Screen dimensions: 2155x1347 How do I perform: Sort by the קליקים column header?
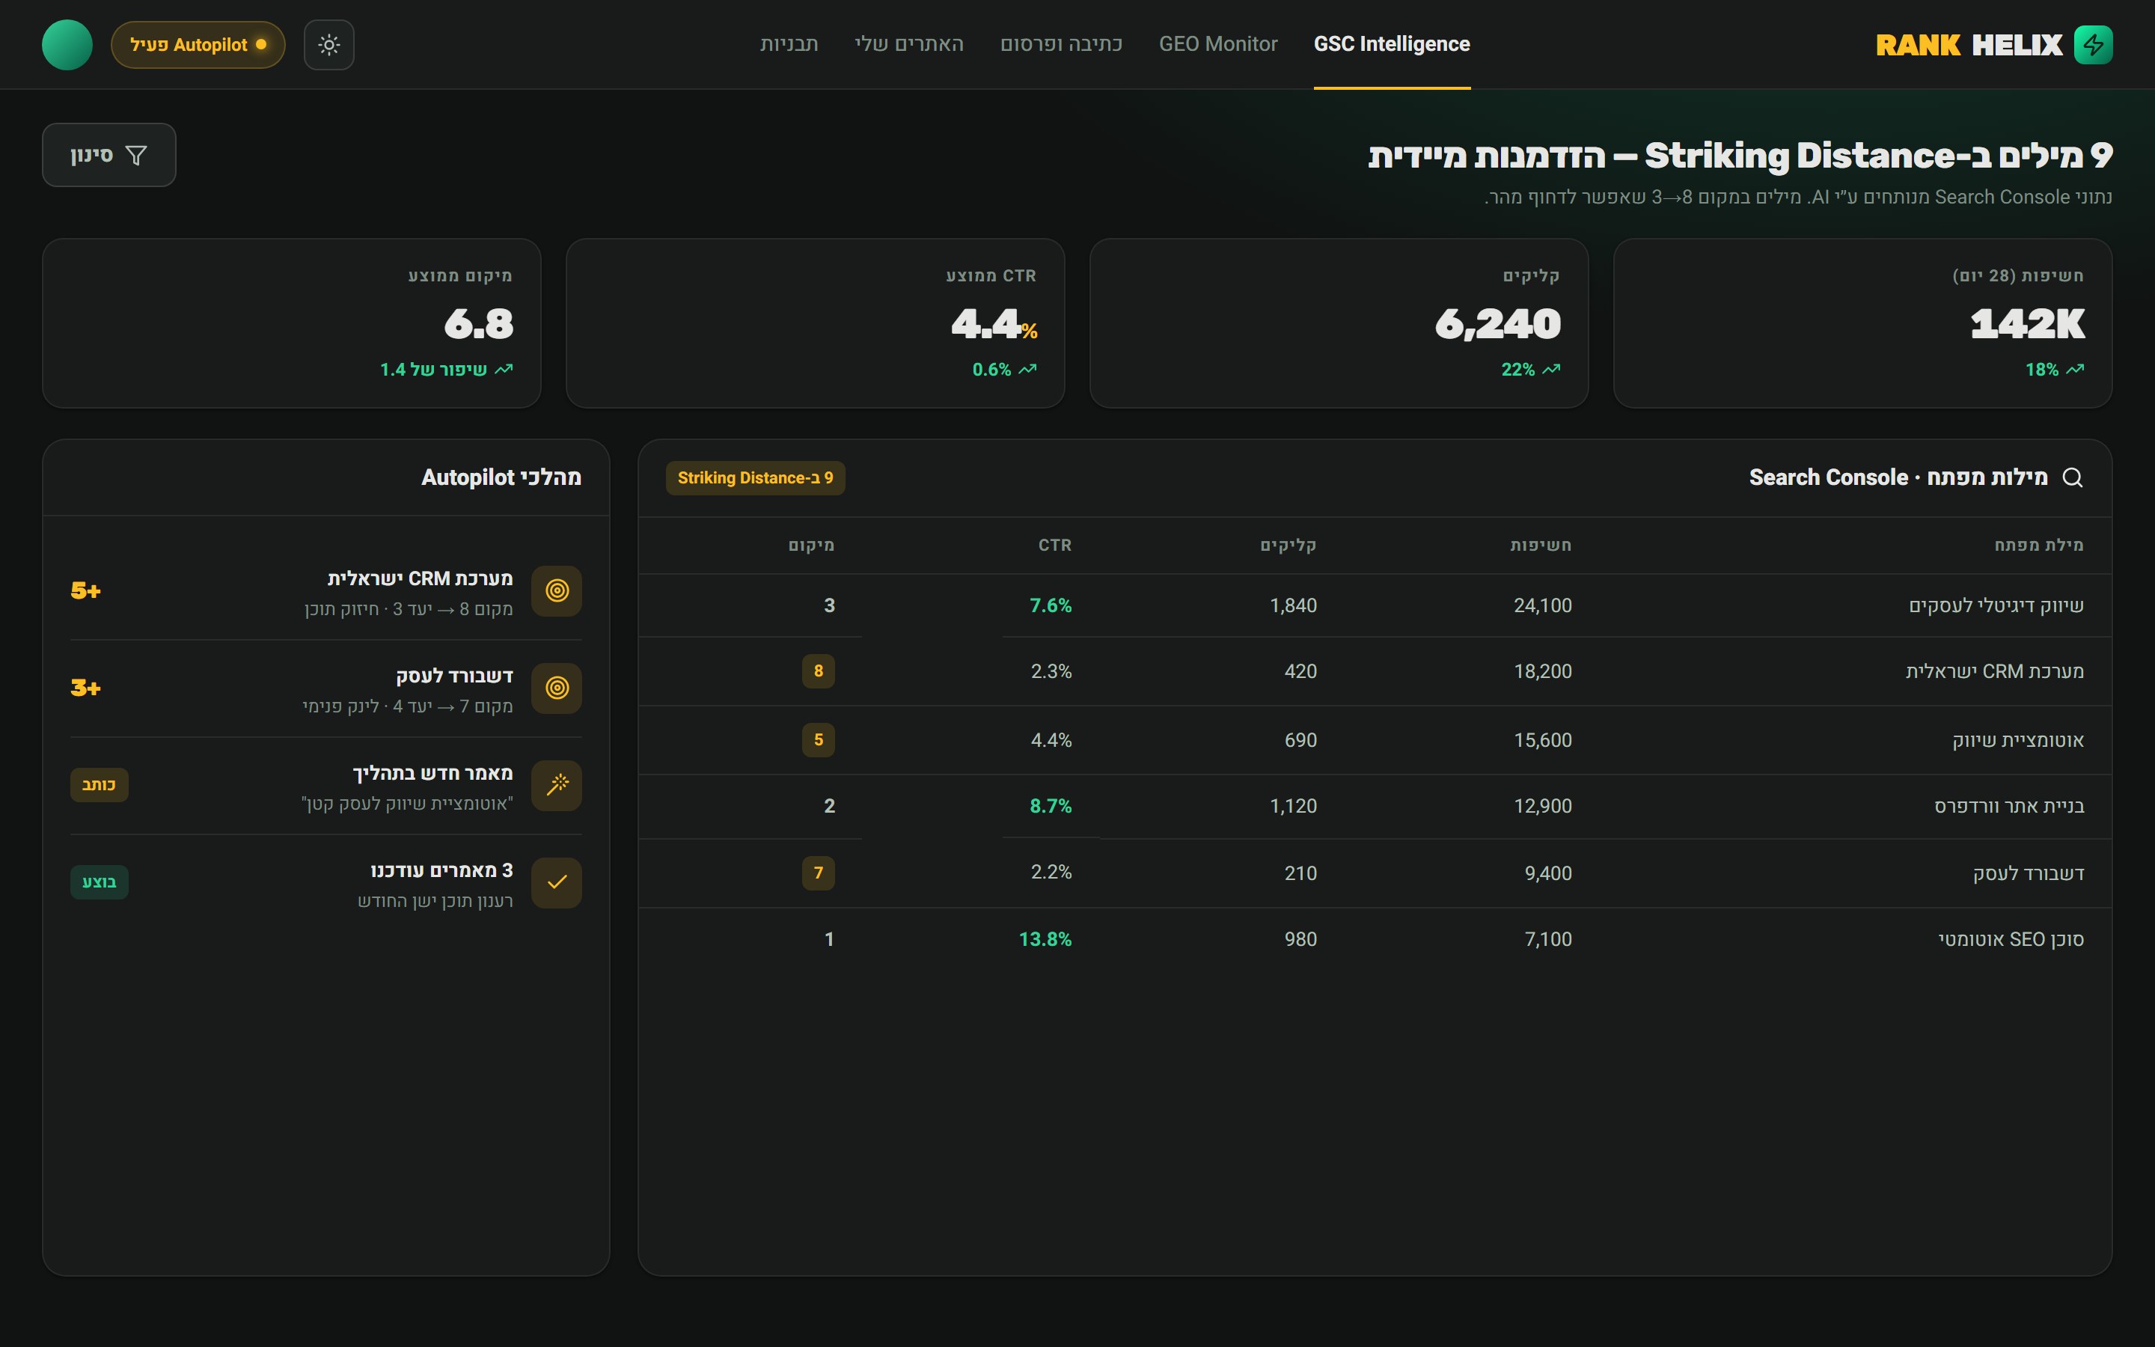tap(1288, 546)
